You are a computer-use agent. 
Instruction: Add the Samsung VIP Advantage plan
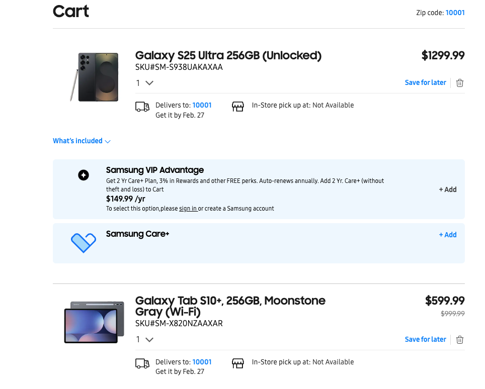point(447,189)
